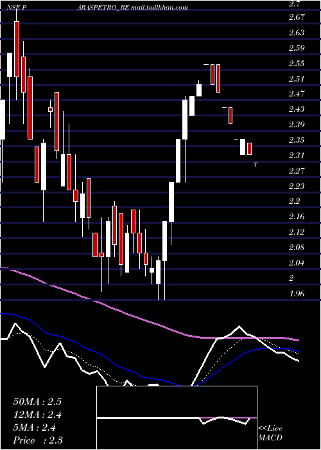Select the 2.12 price axis label

[297, 232]
